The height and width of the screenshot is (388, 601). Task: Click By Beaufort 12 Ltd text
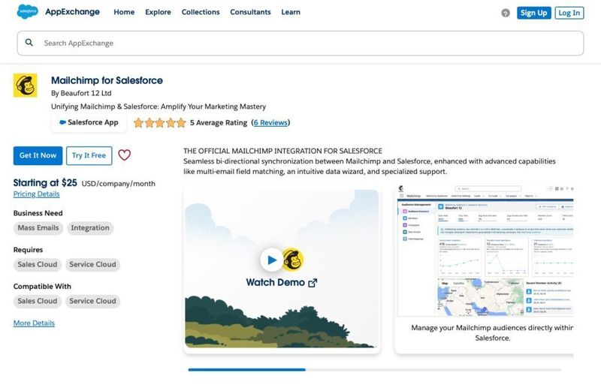[x=81, y=93]
